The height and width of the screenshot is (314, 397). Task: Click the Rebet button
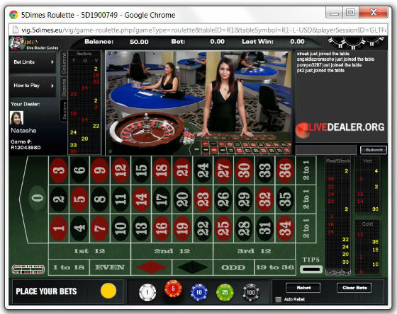[303, 288]
